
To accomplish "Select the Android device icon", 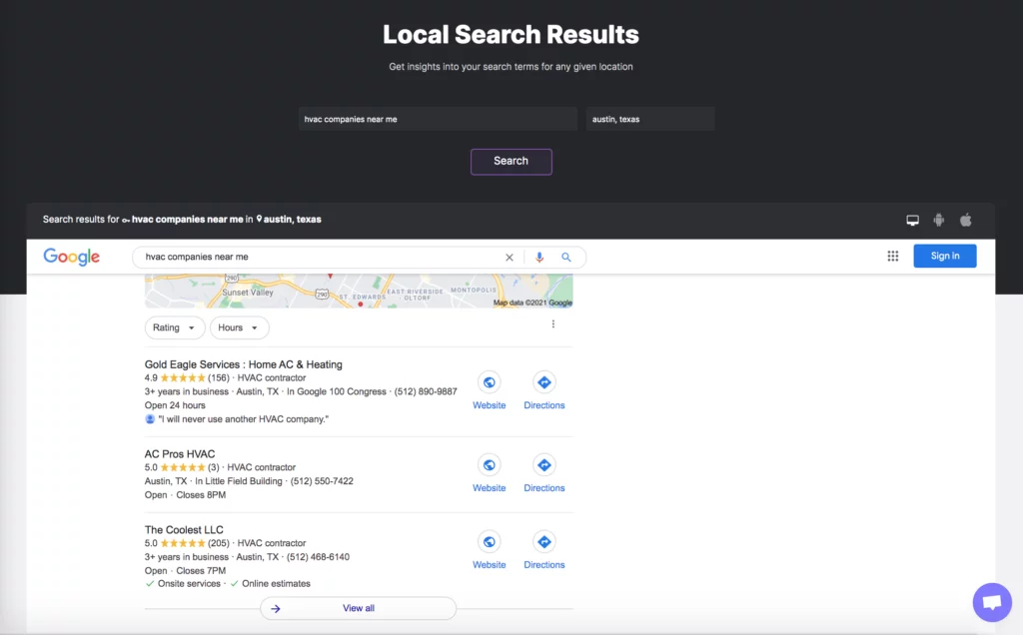I will tap(939, 220).
